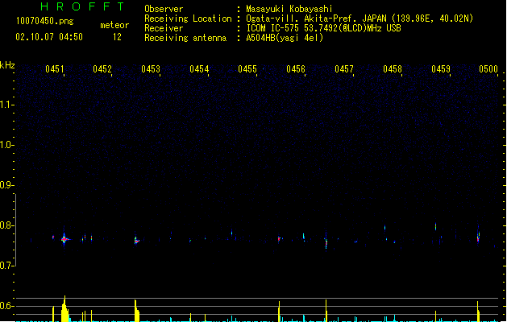Click the 0.8 kHz frequency label
The height and width of the screenshot is (322, 507).
(6, 225)
